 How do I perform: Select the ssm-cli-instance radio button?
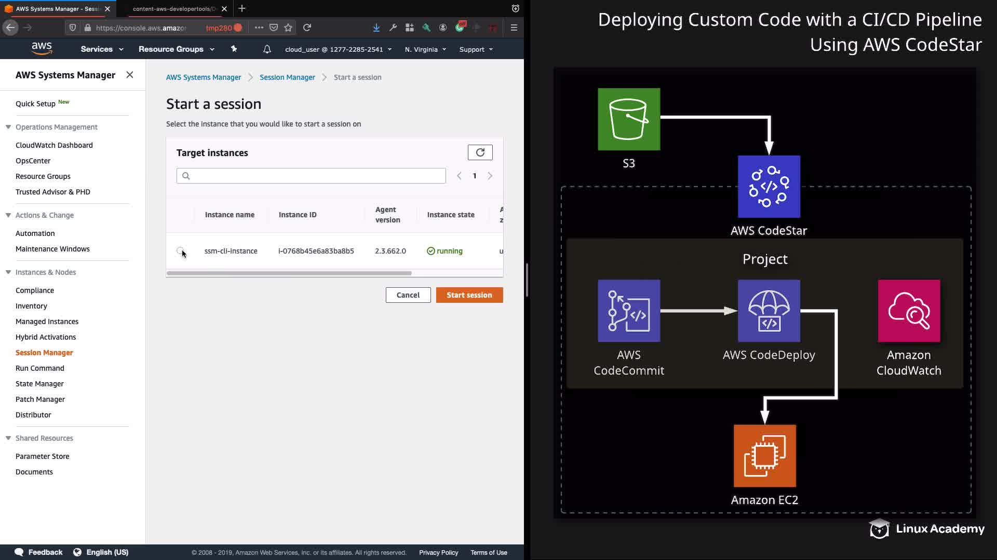[180, 251]
